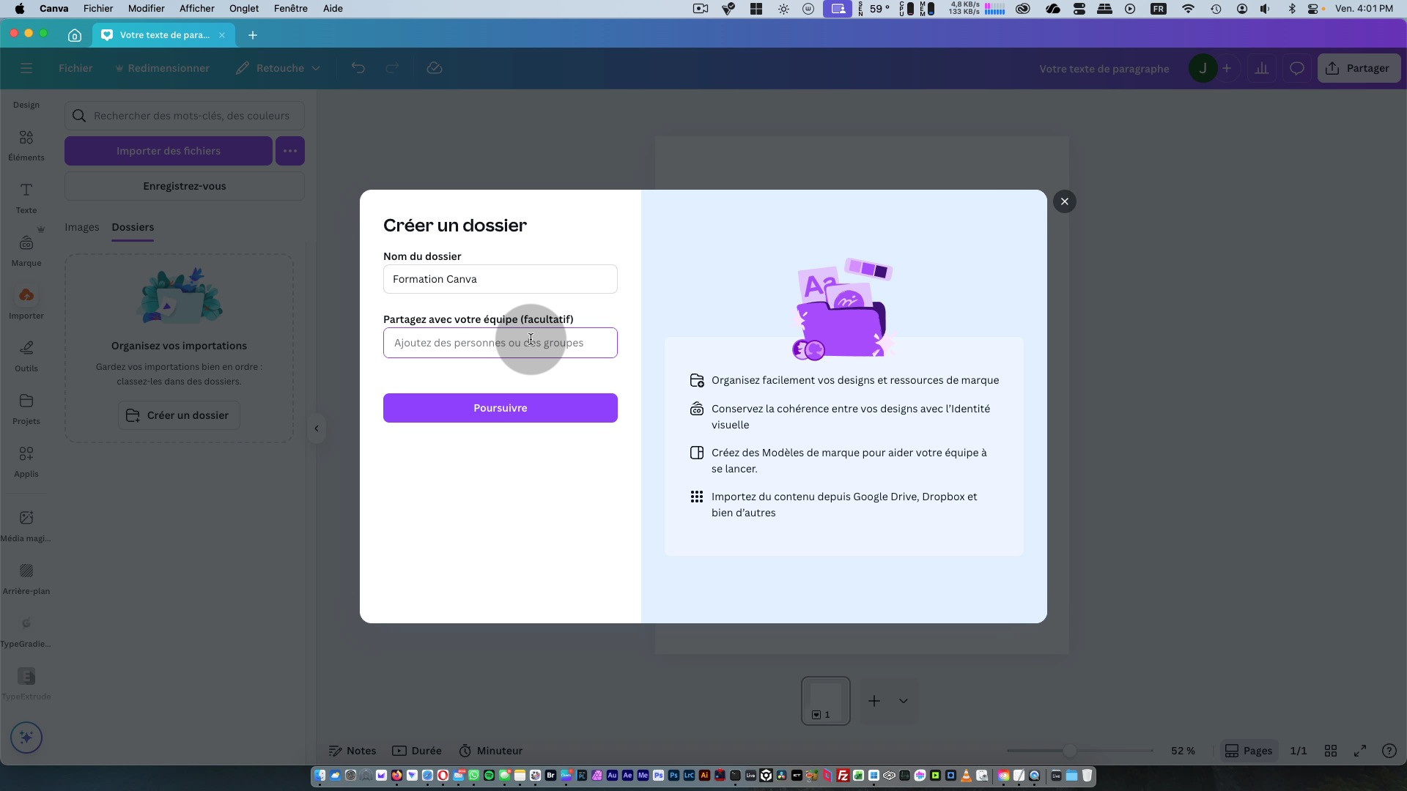Open the Marque brand kit icon

tap(26, 244)
